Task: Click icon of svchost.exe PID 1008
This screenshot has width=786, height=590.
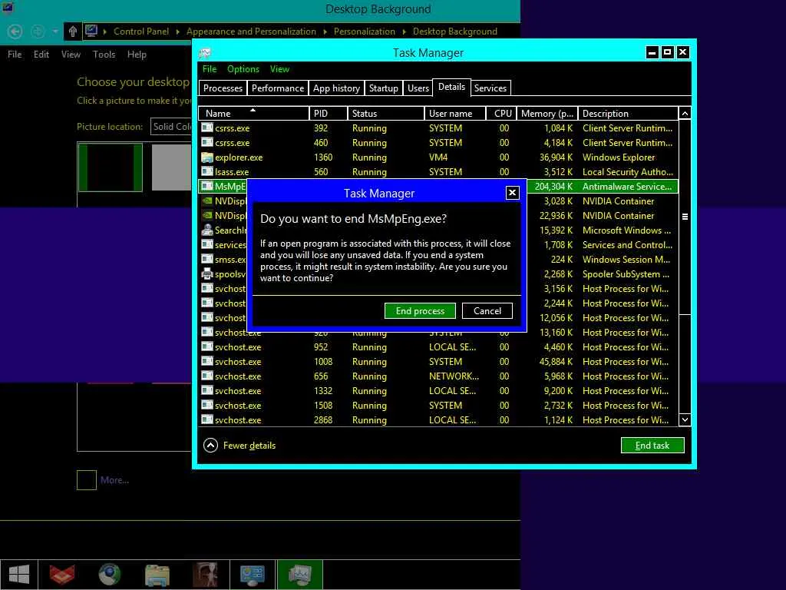Action: tap(207, 361)
